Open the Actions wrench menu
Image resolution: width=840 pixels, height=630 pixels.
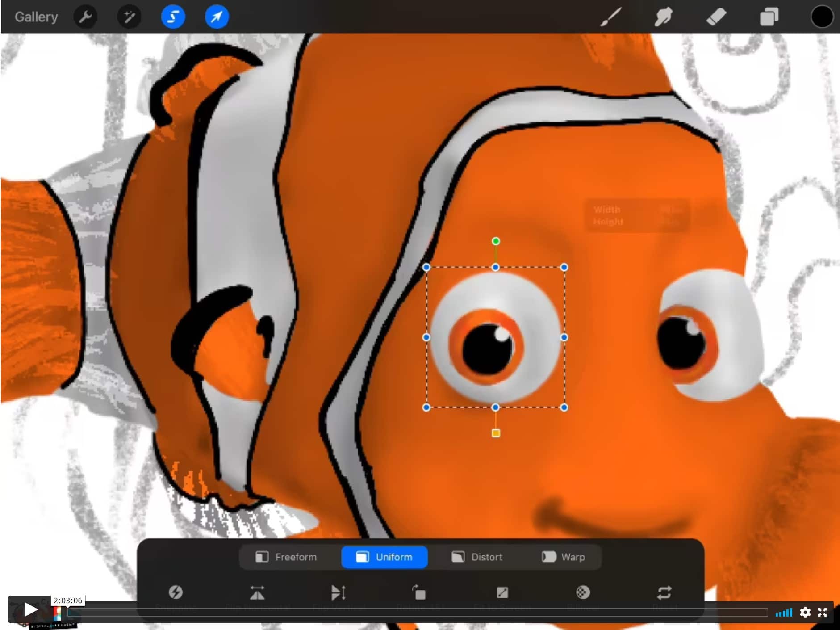[85, 17]
